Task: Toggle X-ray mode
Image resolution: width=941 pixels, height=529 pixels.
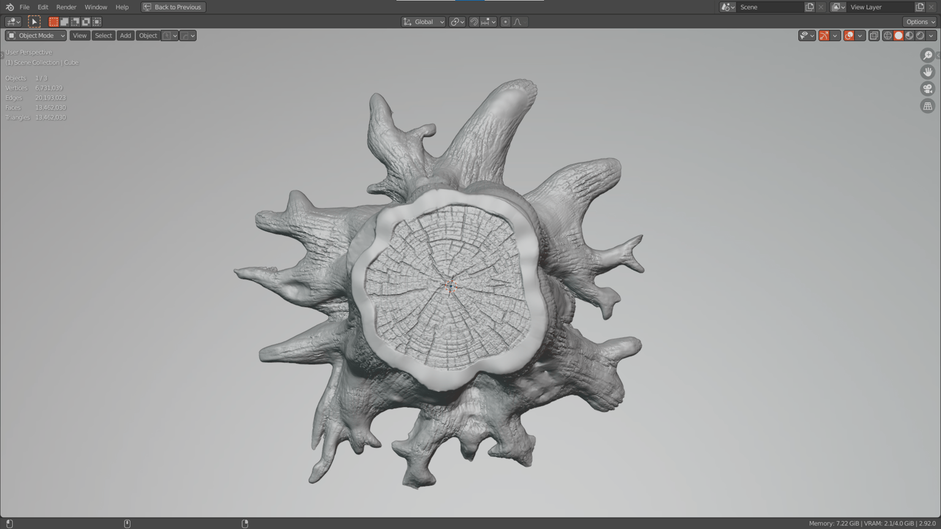Action: pos(874,36)
